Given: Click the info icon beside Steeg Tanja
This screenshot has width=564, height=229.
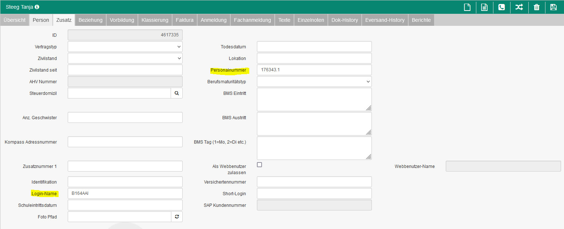Looking at the screenshot, I should tap(37, 7).
